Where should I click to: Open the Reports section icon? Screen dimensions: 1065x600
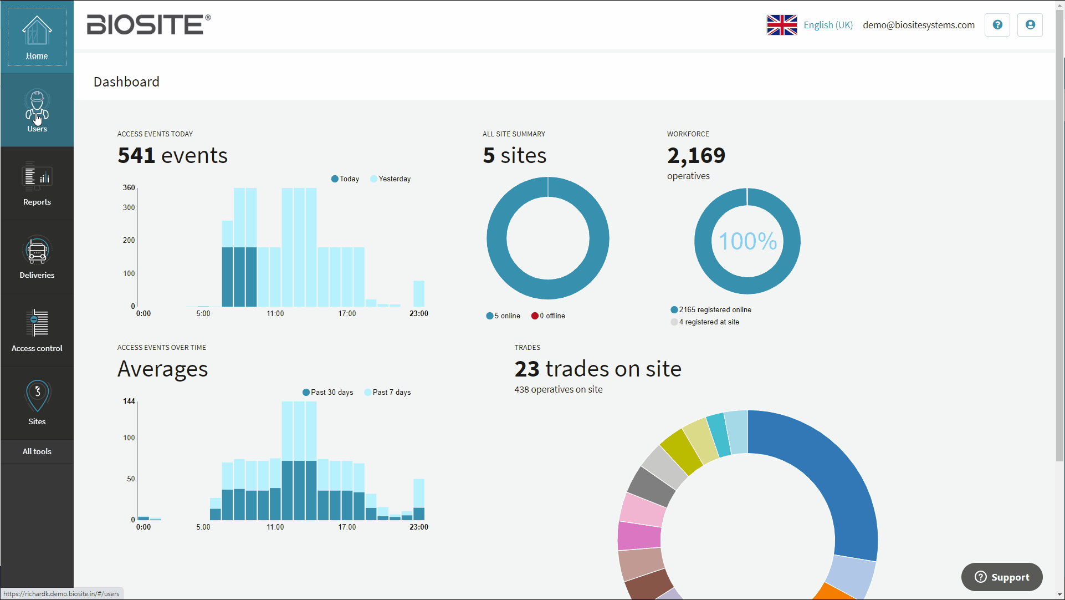[37, 177]
